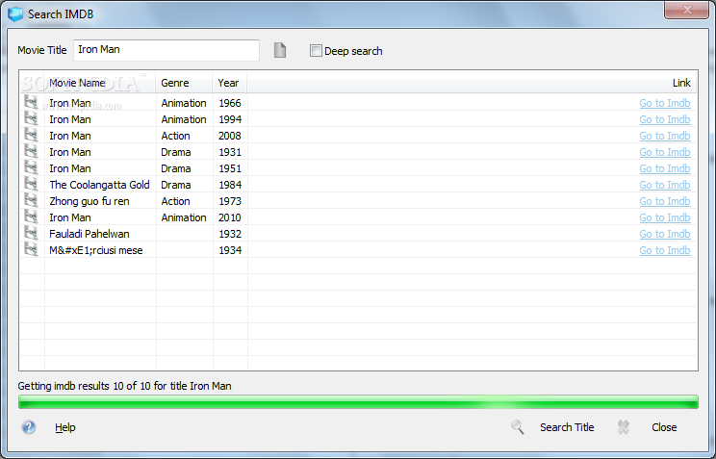This screenshot has height=459, width=716.
Task: Sort results by Genre column header
Action: pos(184,83)
